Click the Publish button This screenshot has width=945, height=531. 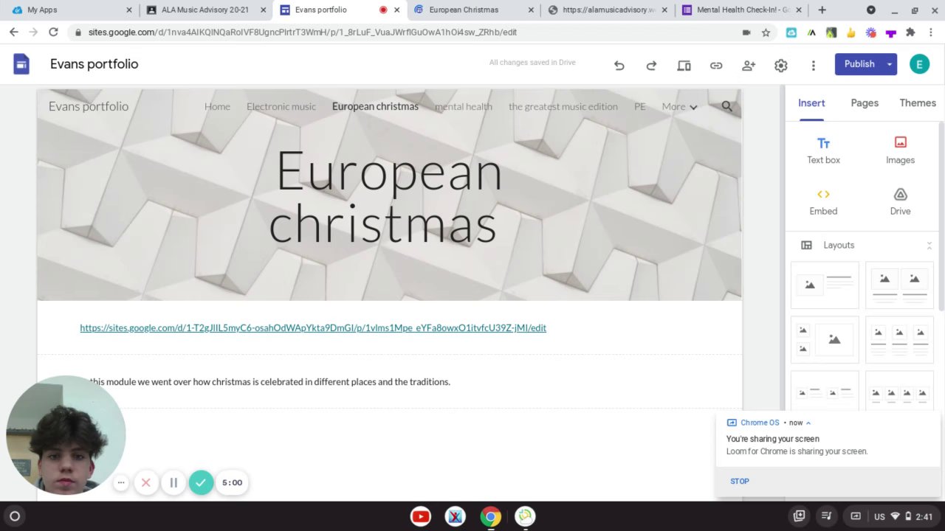(859, 64)
